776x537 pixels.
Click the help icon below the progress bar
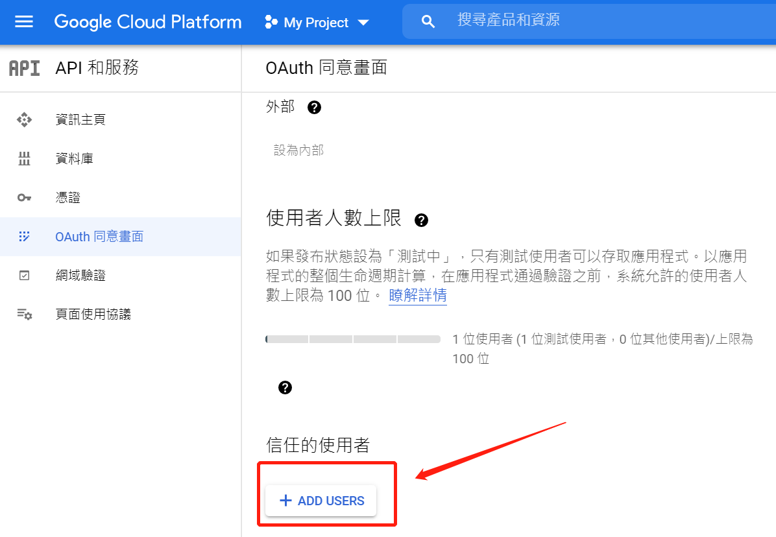(285, 388)
